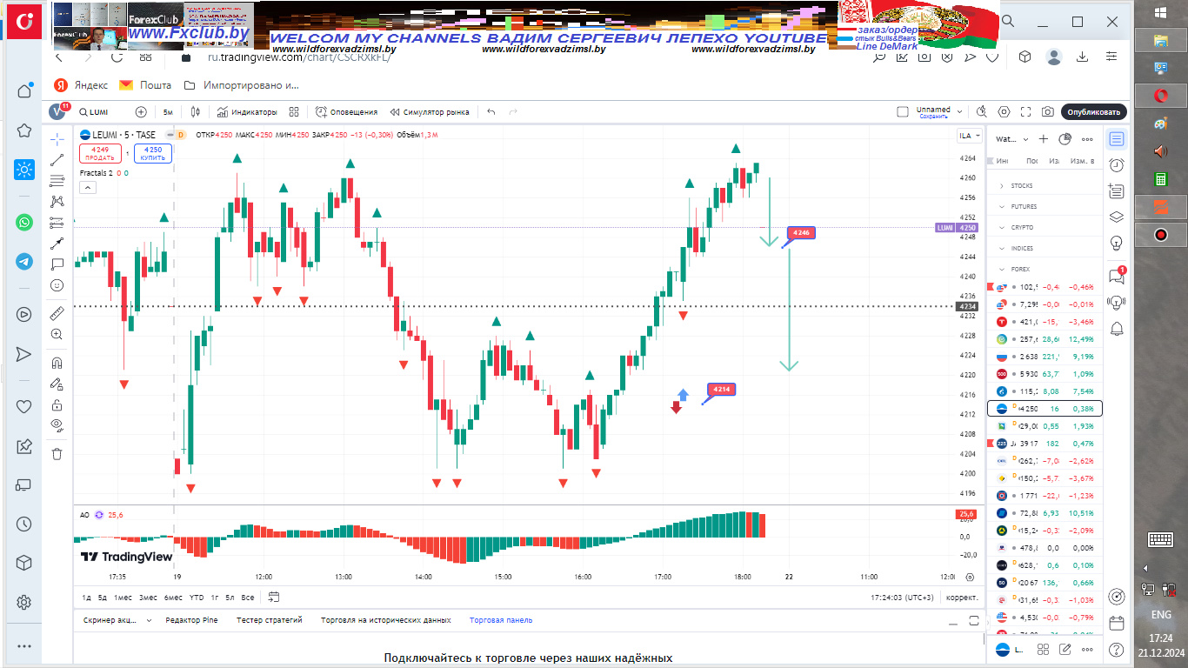The image size is (1188, 668).
Task: Open the chart type candlestick selector
Action: (196, 112)
